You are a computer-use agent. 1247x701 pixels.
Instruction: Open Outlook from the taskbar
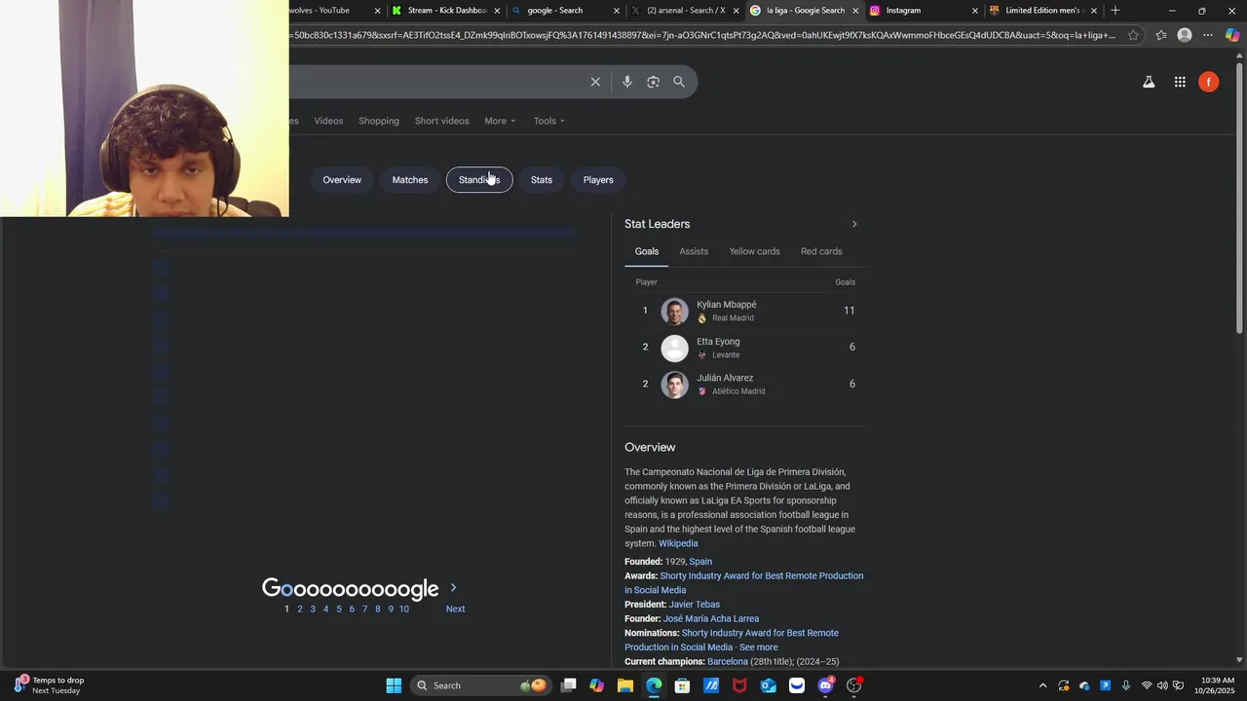click(769, 685)
